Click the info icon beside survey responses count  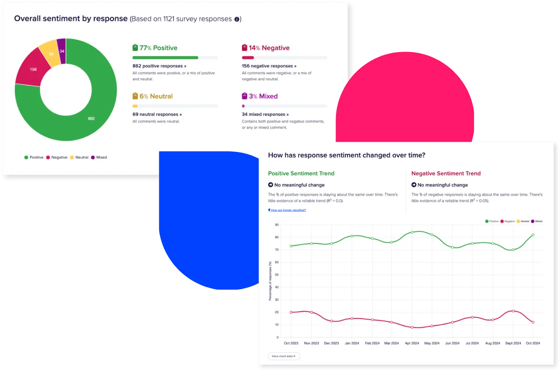point(237,19)
